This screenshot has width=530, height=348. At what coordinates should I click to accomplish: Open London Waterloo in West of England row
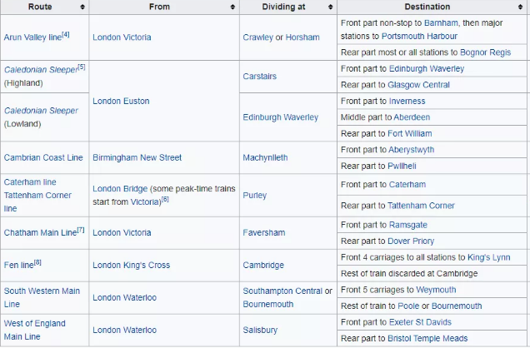click(124, 330)
